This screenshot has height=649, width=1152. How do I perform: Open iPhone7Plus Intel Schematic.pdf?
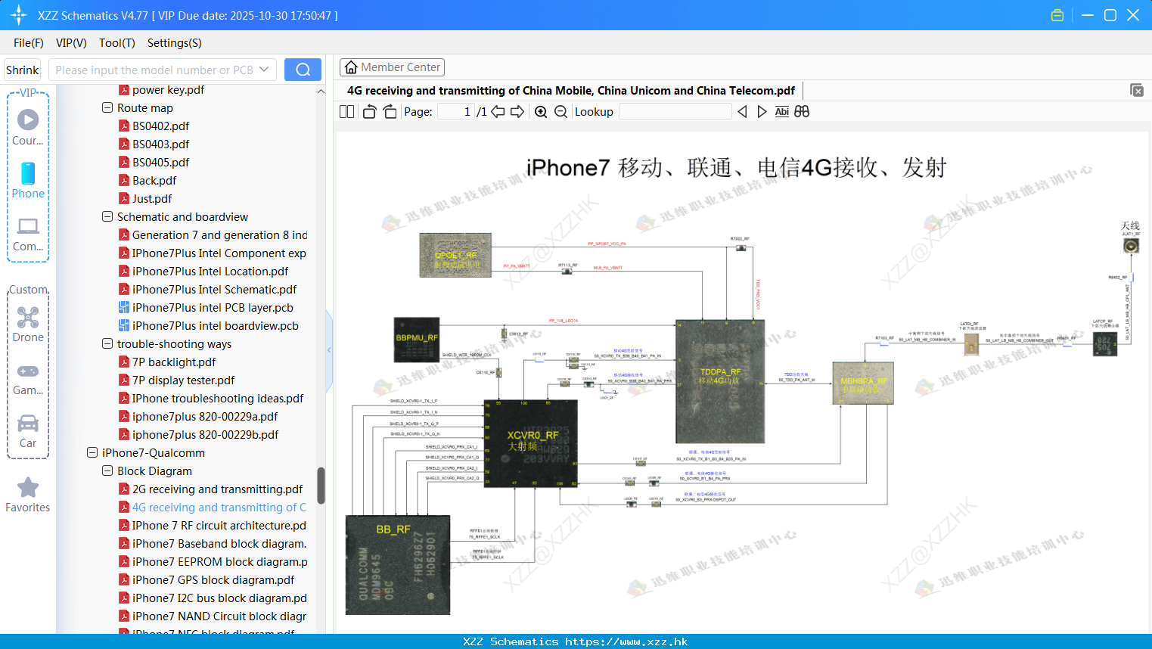[x=214, y=289]
